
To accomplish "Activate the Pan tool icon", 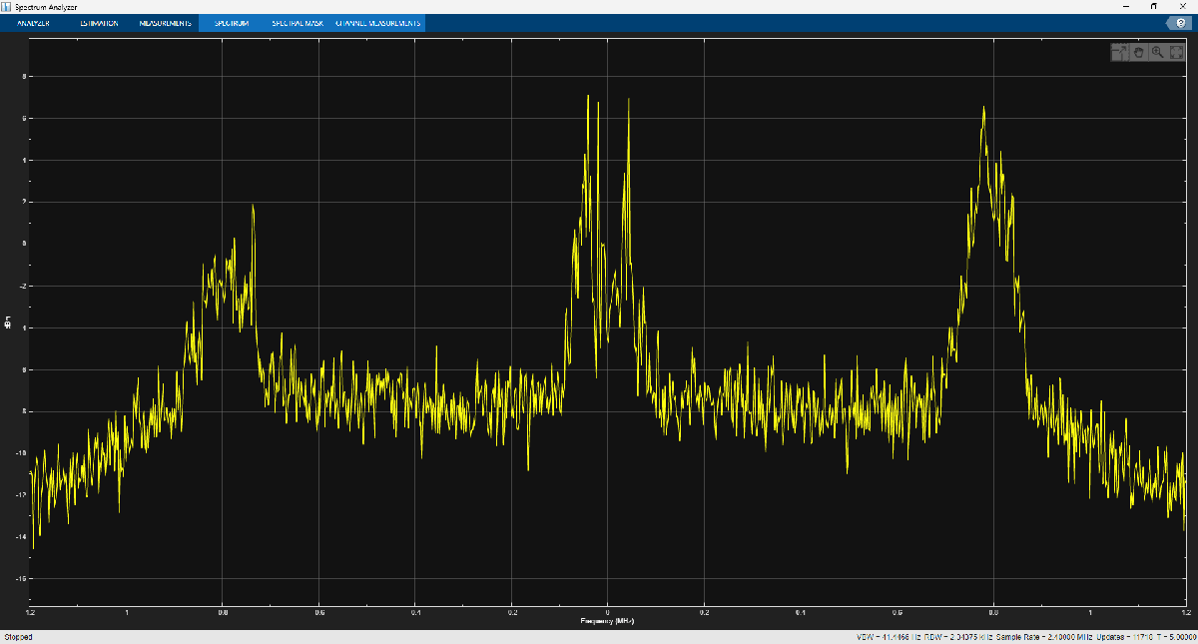I will tap(1138, 52).
